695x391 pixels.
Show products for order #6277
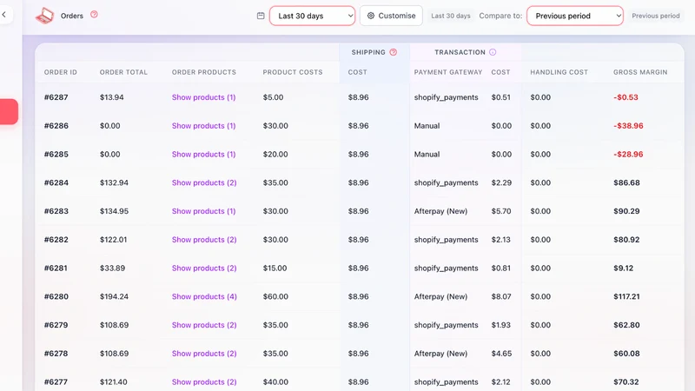pos(204,381)
